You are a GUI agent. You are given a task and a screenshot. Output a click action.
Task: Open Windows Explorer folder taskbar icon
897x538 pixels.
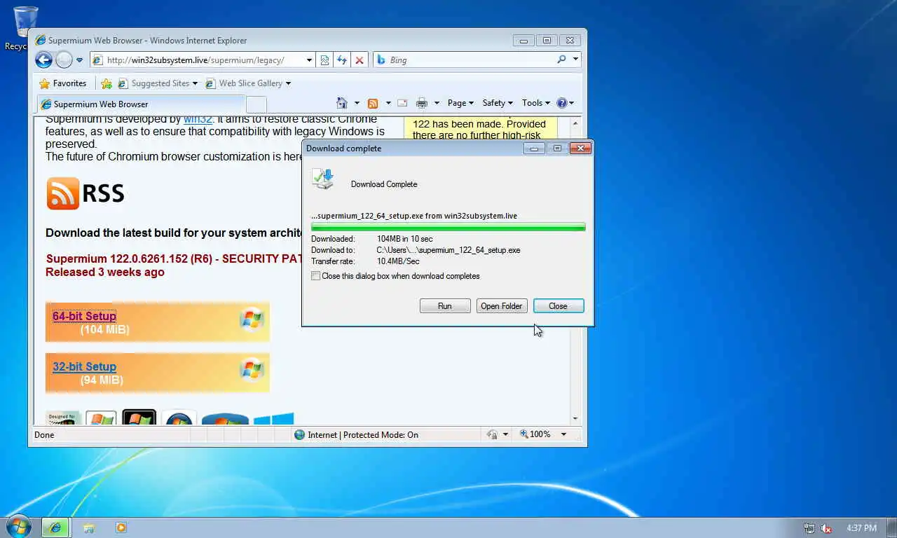point(88,527)
